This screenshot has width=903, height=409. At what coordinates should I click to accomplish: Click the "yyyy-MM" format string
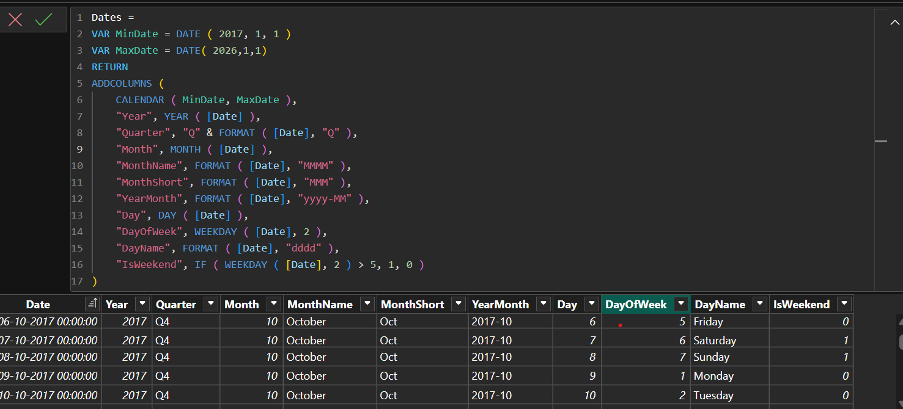(x=325, y=199)
